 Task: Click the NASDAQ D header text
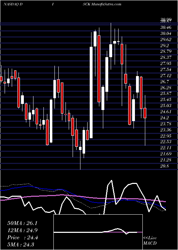(x=13, y=4)
